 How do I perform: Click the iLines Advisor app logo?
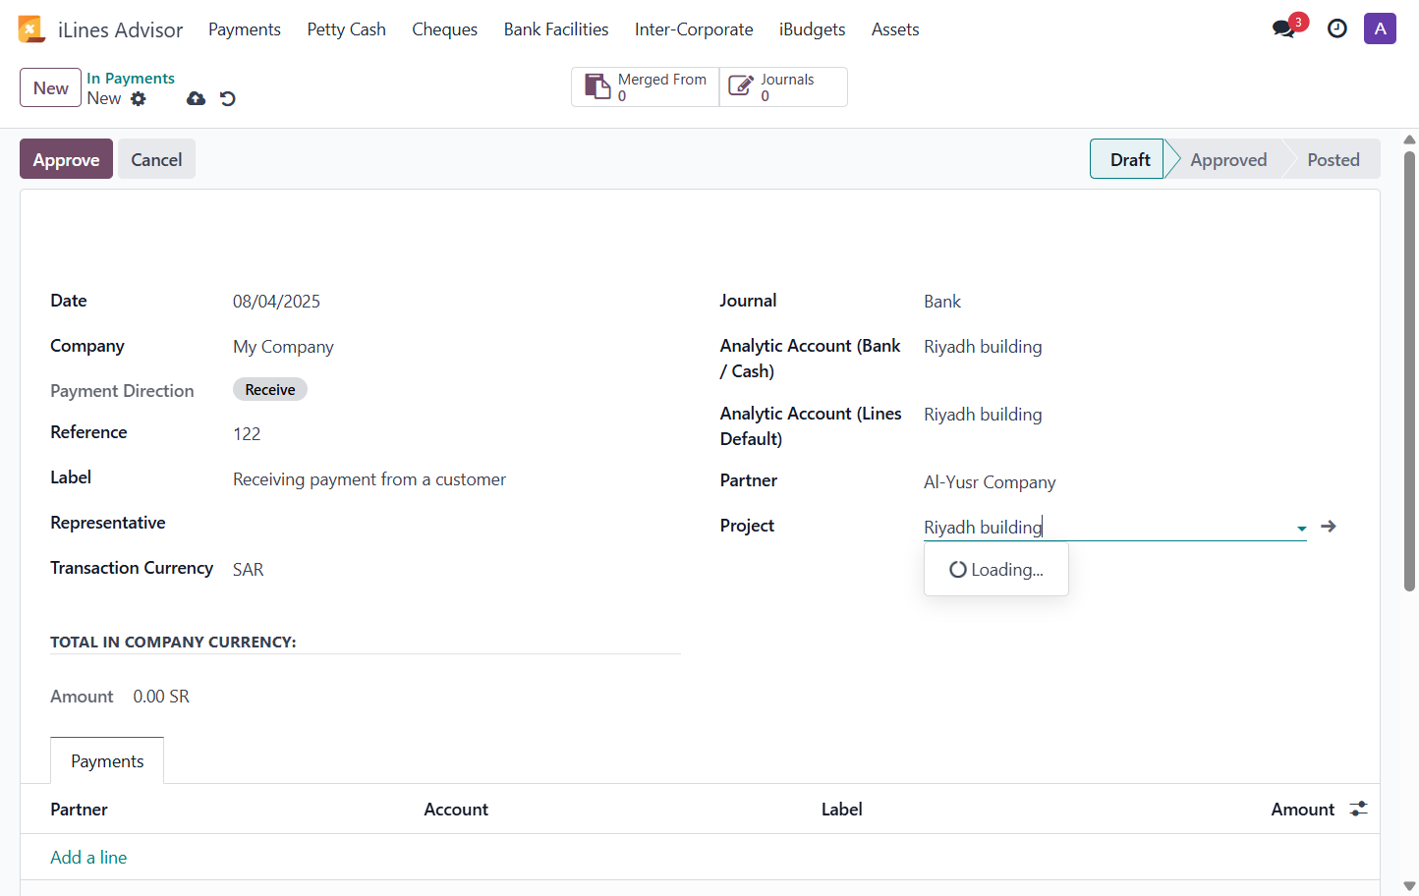(x=31, y=29)
